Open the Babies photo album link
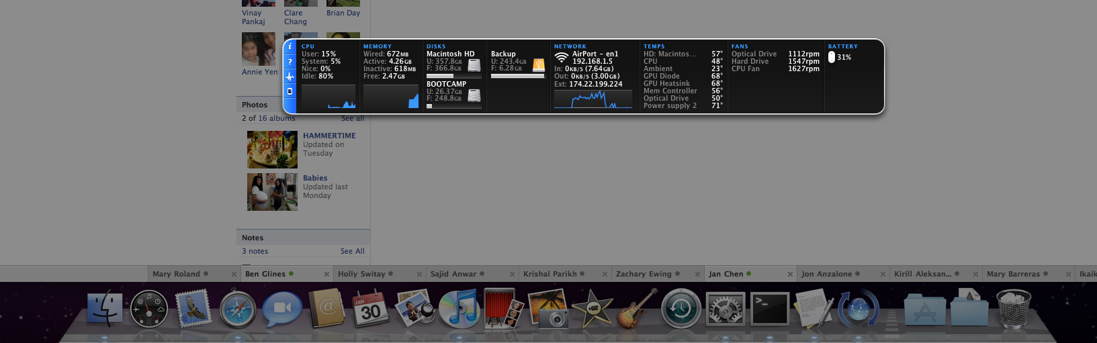 pyautogui.click(x=315, y=178)
